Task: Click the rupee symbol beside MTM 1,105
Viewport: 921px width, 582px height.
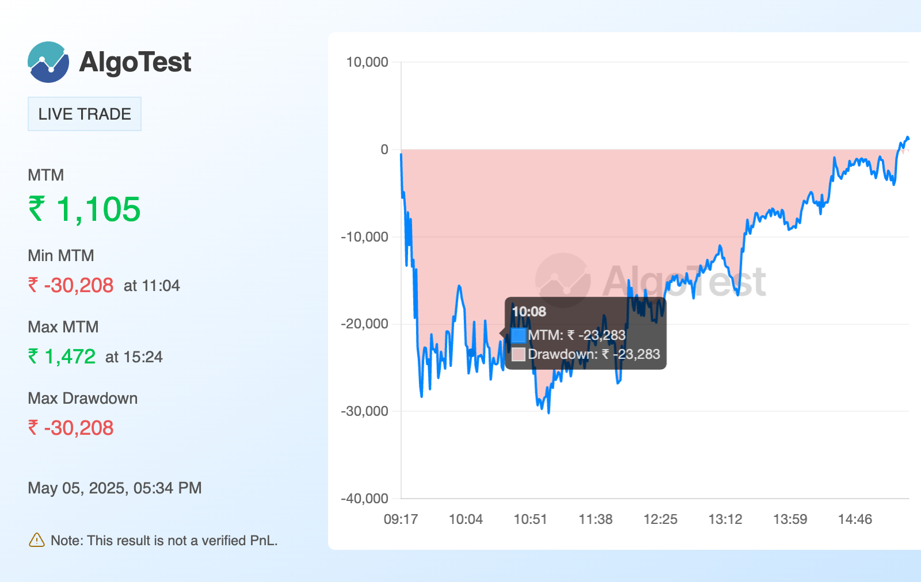Action: 36,209
